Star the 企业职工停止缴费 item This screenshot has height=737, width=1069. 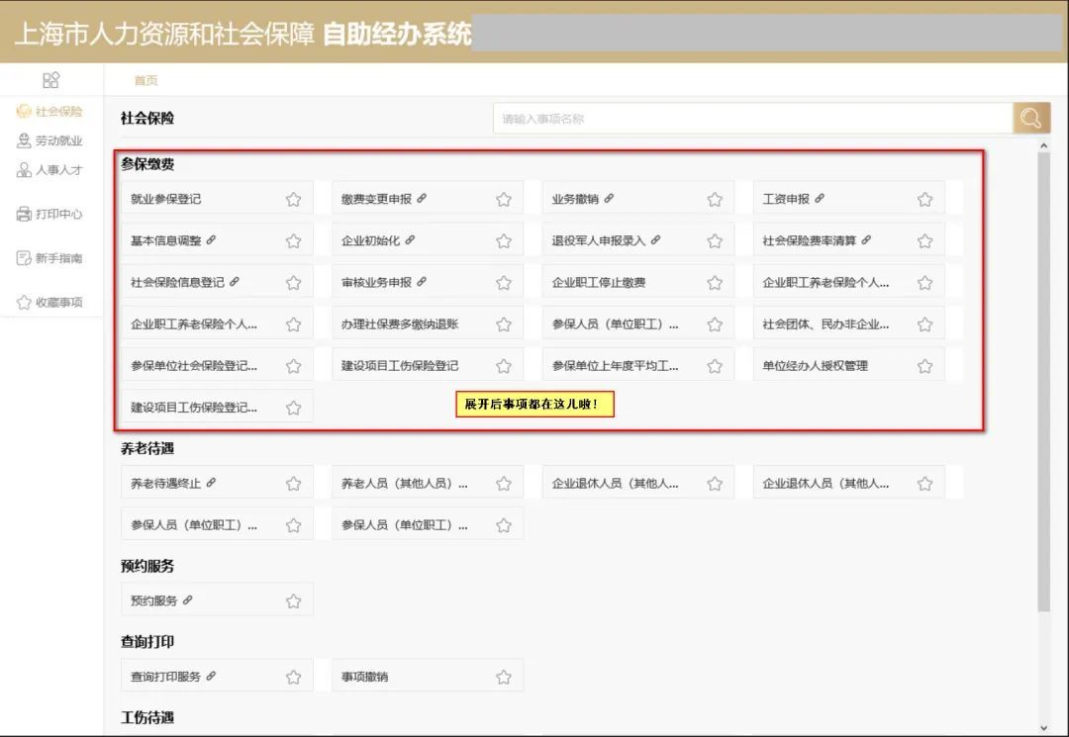[x=715, y=283]
